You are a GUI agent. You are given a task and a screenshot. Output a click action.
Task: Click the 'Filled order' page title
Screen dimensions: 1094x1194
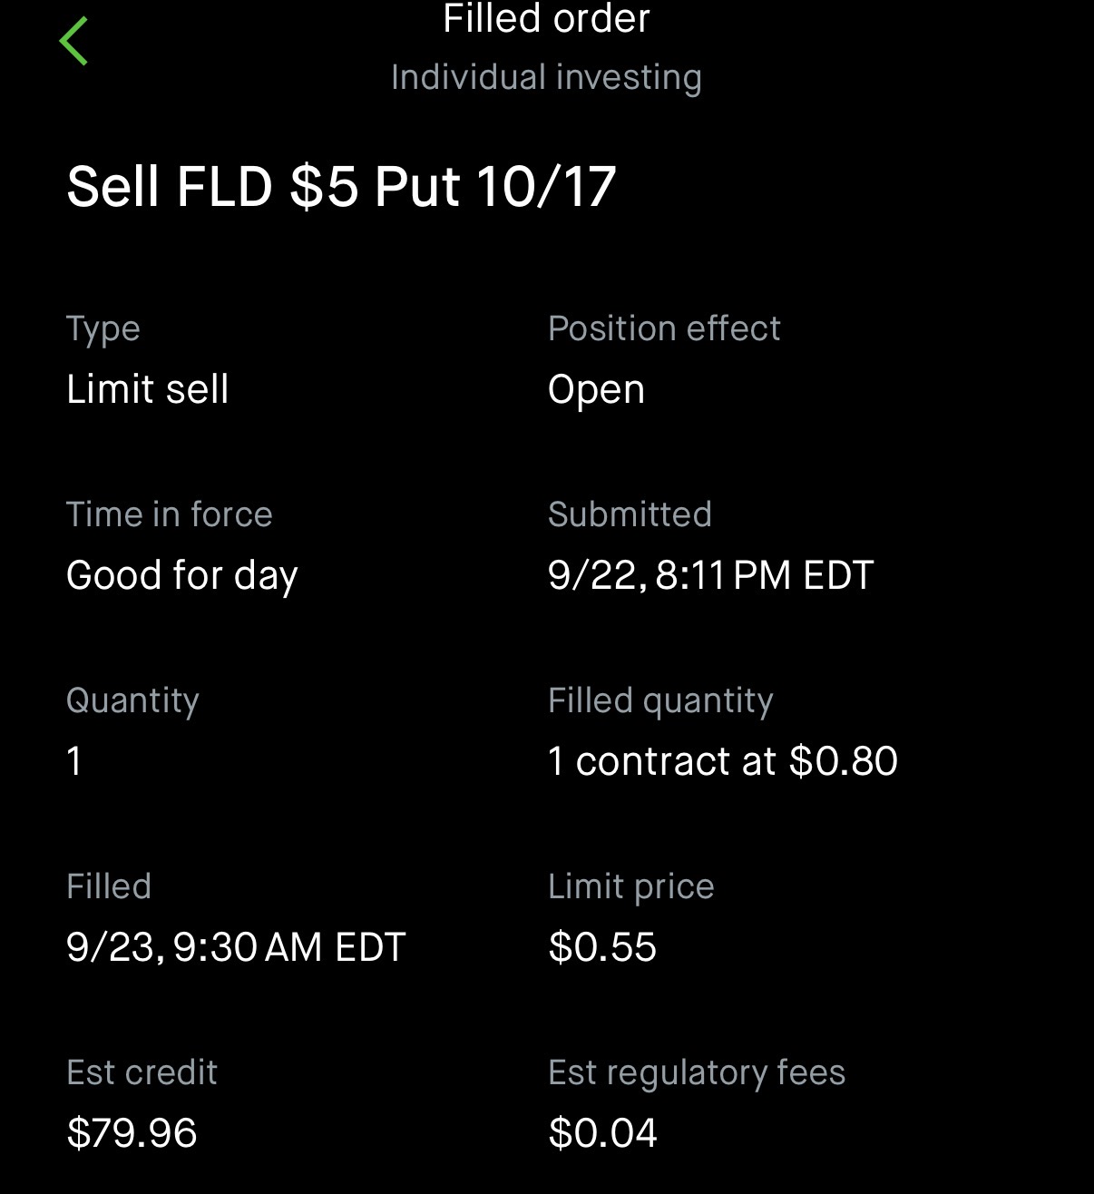[546, 19]
